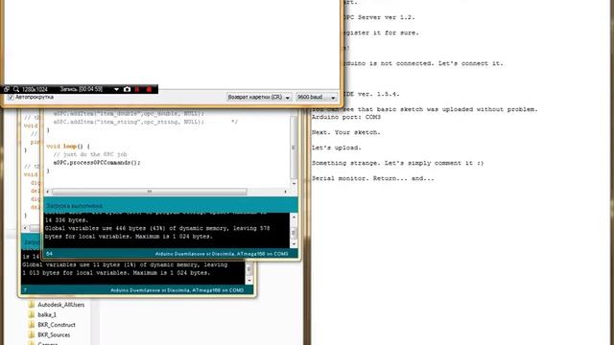Click the 'Something strange. Let's simply comment it :)' line
Screen dimensions: 614x345
point(397,163)
